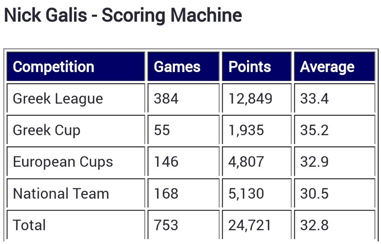The image size is (381, 244).
Task: Click the Greek League row label
Action: [x=58, y=99]
